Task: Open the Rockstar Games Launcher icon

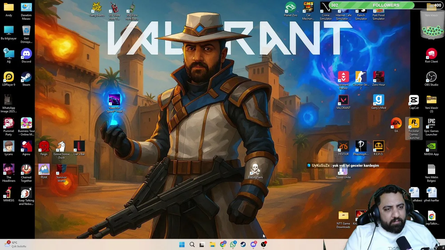Action: (x=414, y=129)
